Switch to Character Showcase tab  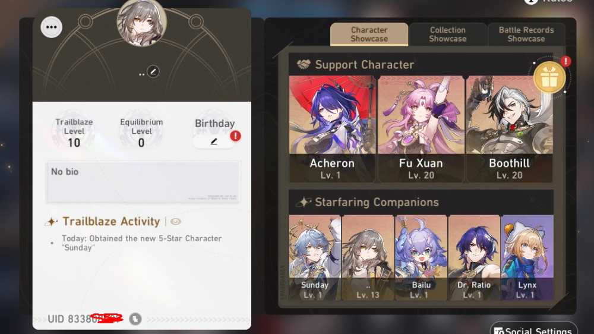tap(369, 34)
